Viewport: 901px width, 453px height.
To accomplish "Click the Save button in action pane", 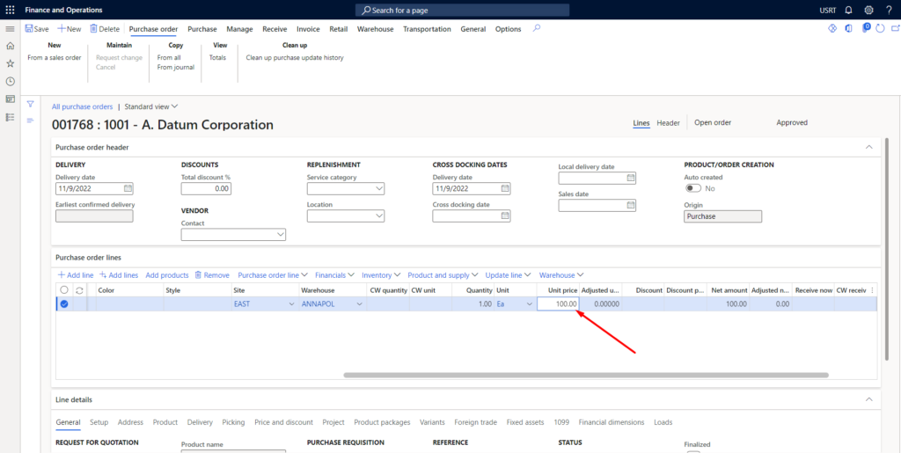I will [37, 29].
